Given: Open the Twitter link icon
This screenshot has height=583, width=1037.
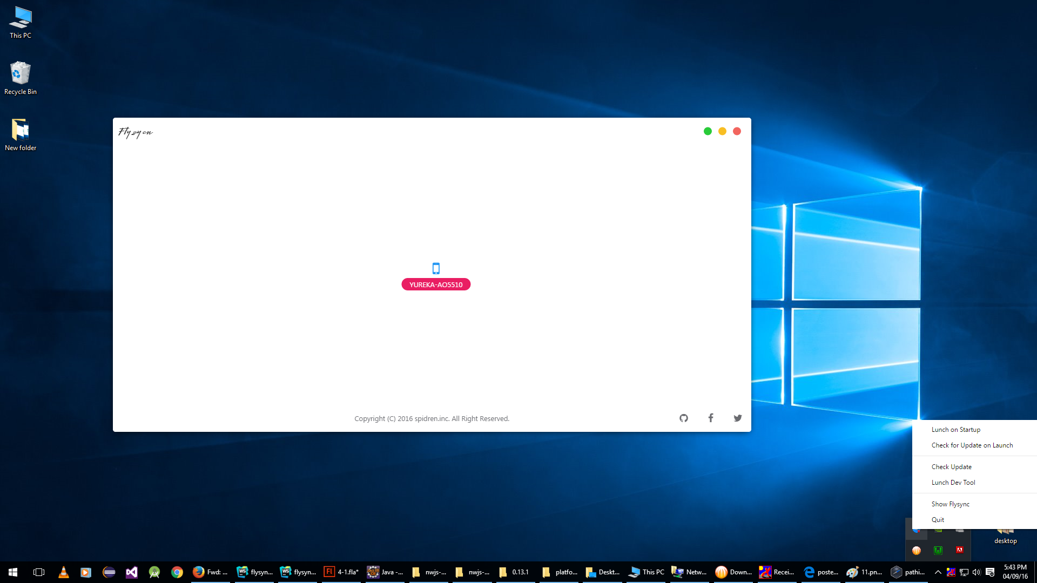Looking at the screenshot, I should click(x=738, y=418).
